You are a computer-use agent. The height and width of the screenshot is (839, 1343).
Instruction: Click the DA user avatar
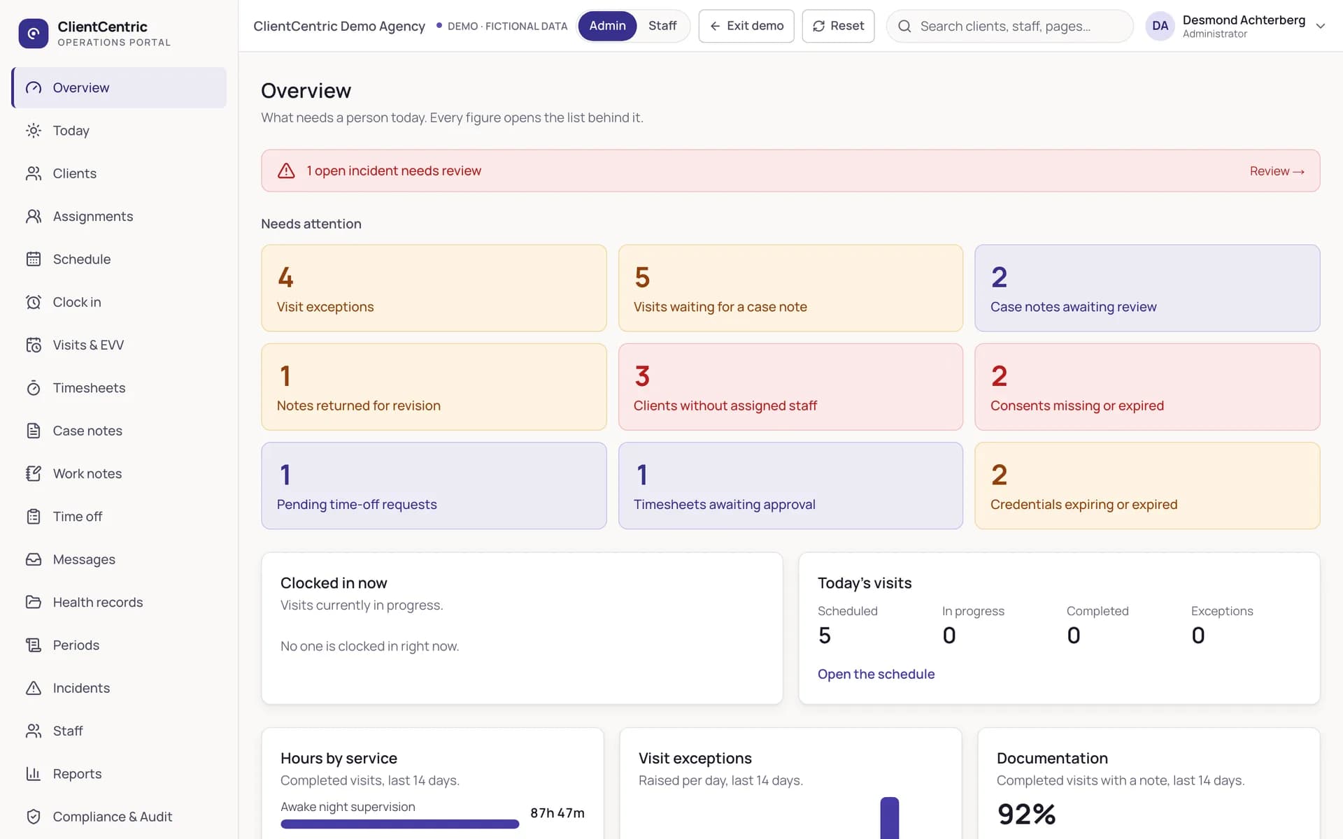point(1160,26)
